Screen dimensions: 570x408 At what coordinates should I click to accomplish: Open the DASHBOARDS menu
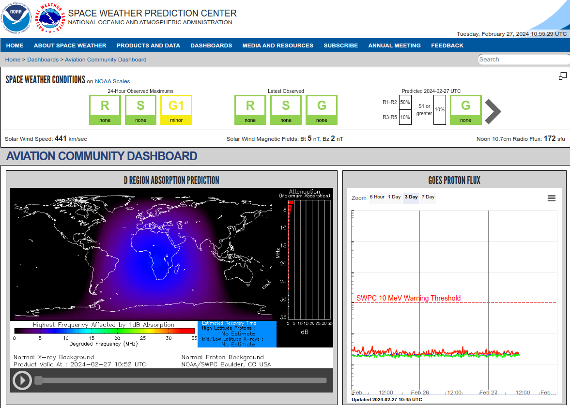[x=211, y=45]
